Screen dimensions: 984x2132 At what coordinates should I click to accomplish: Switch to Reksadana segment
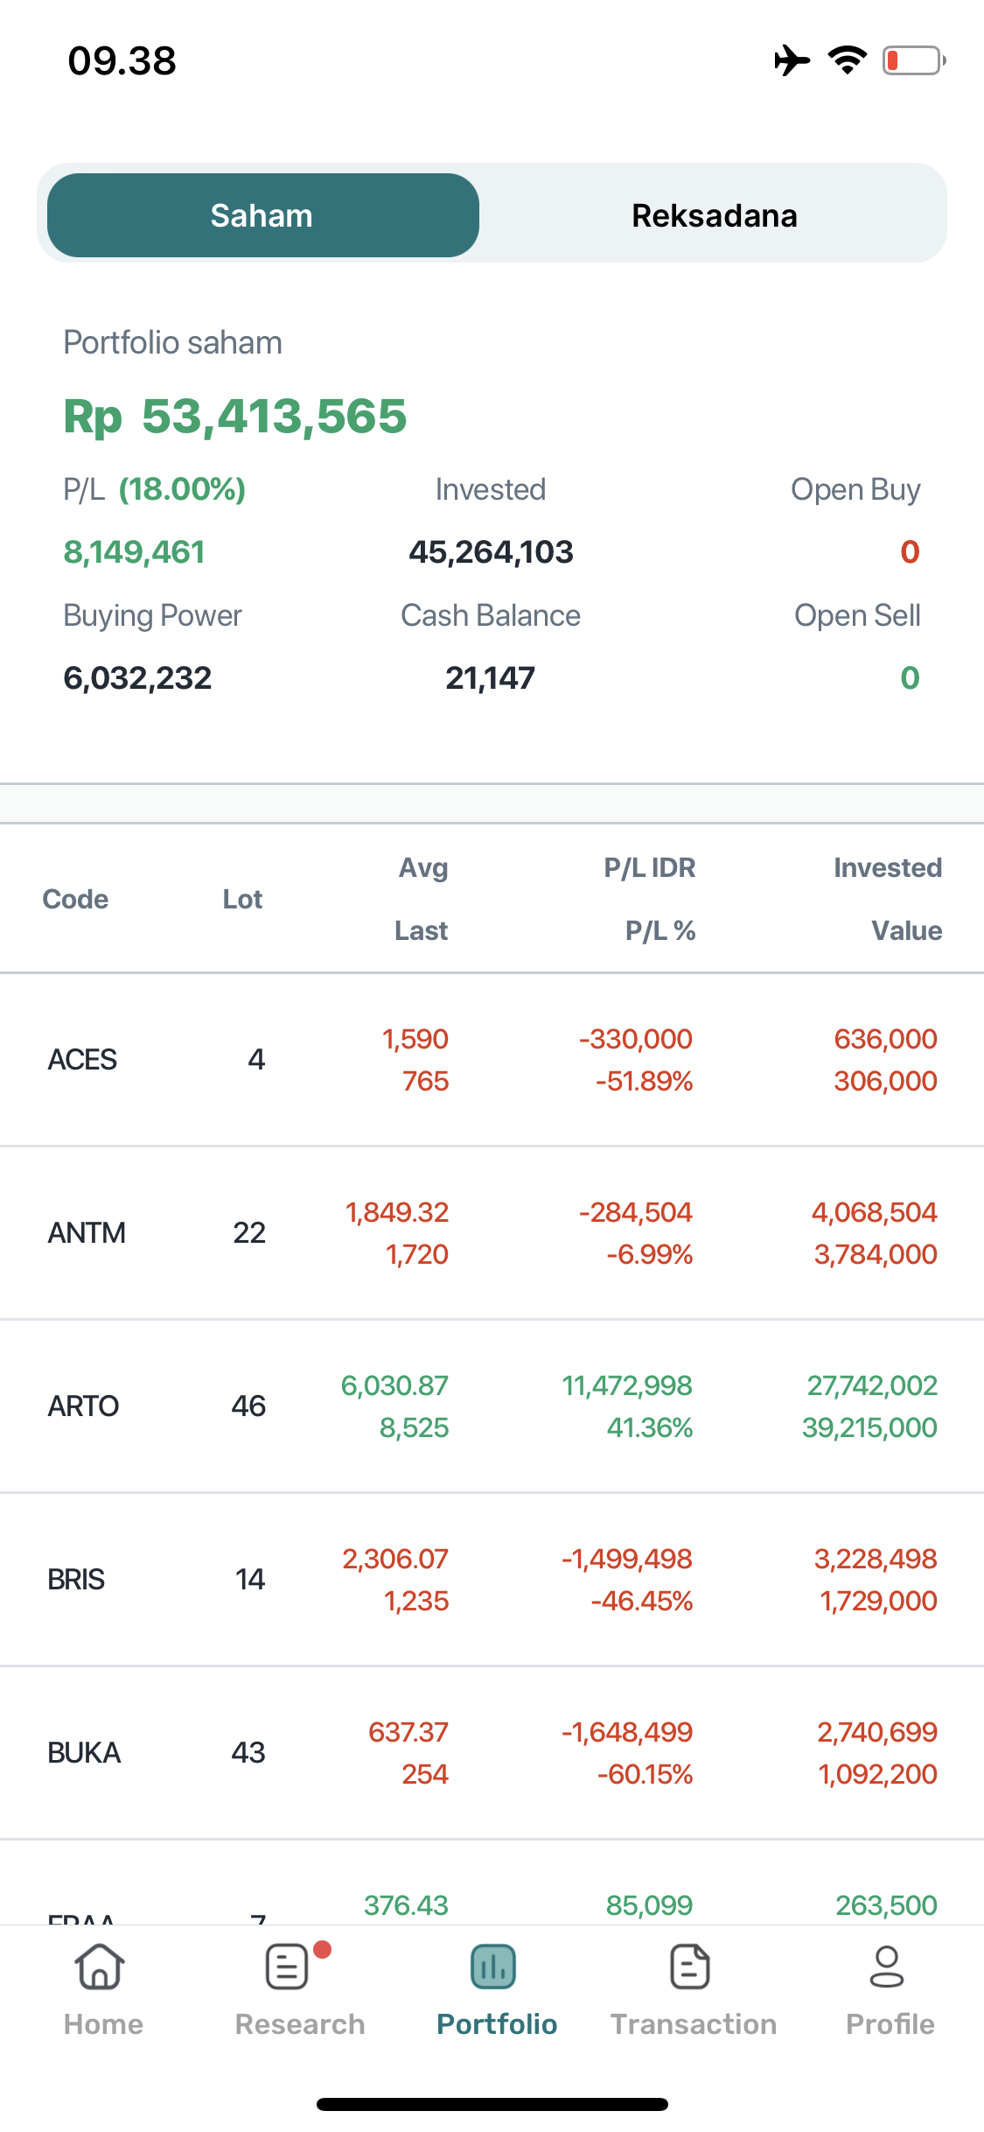pyautogui.click(x=714, y=215)
